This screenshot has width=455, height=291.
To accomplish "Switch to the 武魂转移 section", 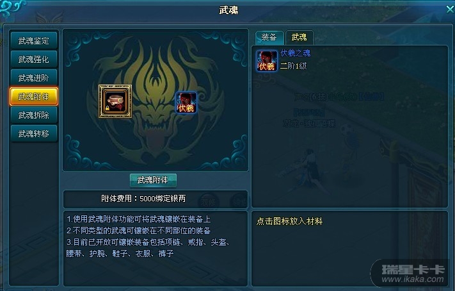I will 34,134.
